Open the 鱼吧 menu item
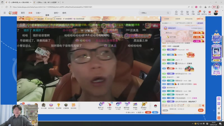 64,13
